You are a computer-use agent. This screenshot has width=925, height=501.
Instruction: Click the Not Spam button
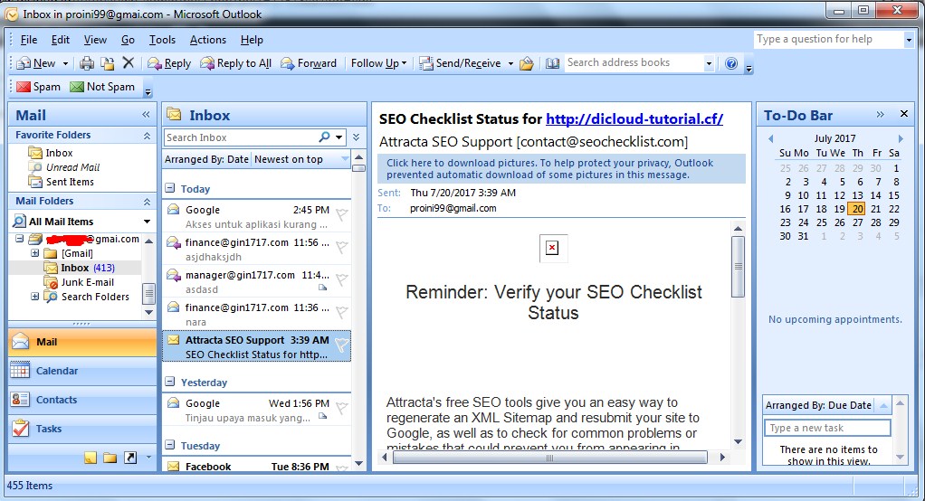pos(102,87)
